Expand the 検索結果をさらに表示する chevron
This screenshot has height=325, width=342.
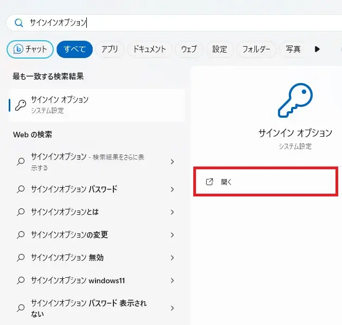click(172, 162)
